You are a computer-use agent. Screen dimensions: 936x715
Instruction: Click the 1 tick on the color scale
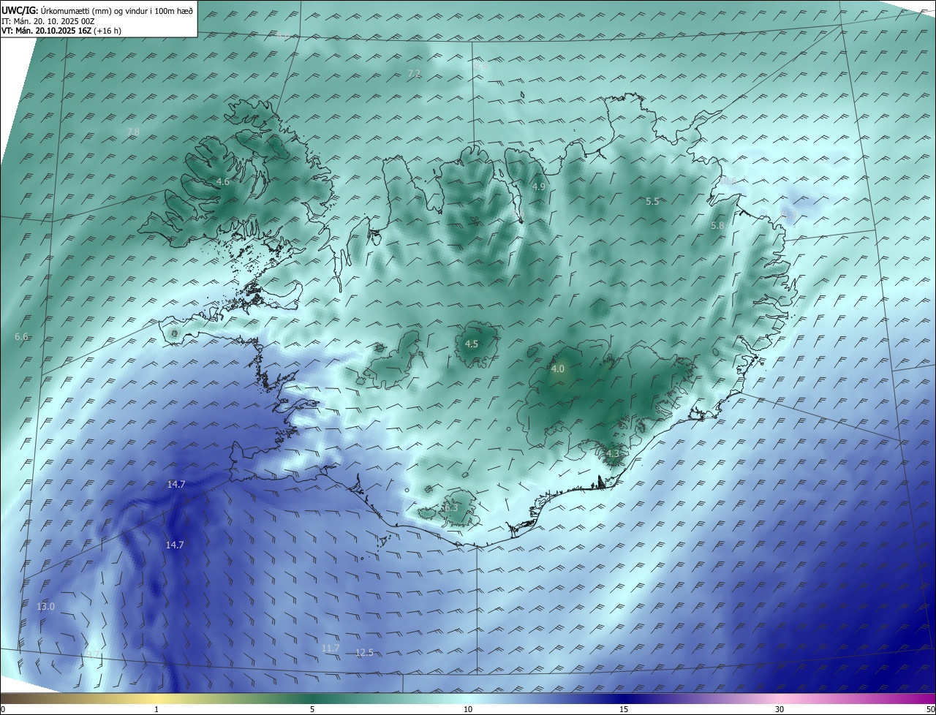[156, 709]
